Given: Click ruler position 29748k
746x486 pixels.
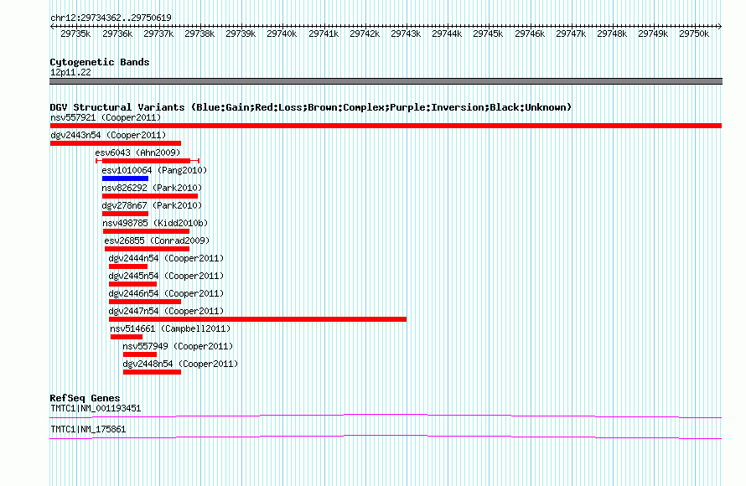Looking at the screenshot, I should (x=612, y=34).
